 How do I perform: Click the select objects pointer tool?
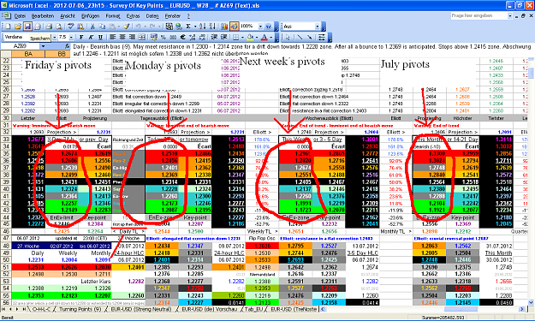tap(288, 37)
